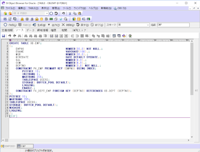Click the connect database icon with plus

coord(5,13)
